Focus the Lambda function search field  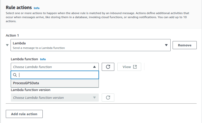[x=58, y=75]
